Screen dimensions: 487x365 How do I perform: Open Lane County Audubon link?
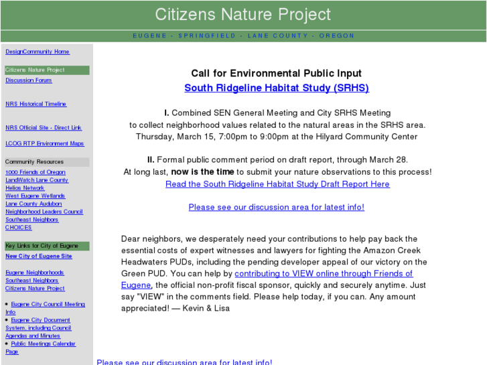33,204
